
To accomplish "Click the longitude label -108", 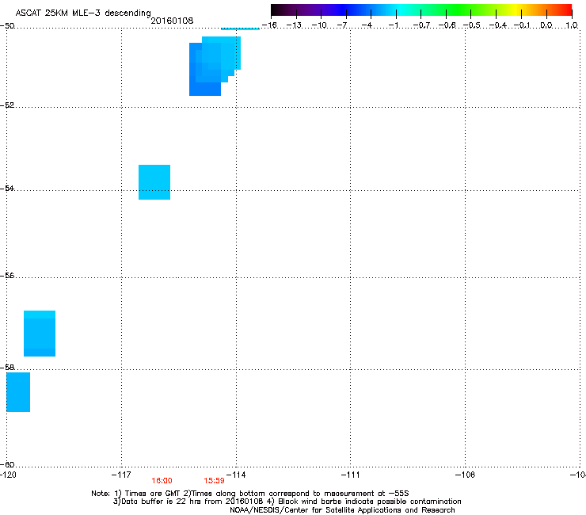I will [466, 475].
